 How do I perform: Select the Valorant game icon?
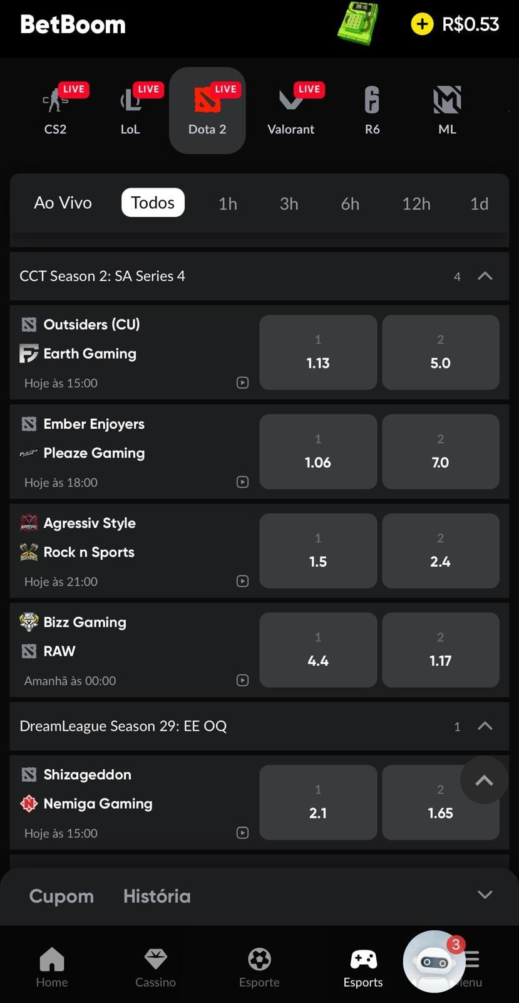tap(290, 110)
